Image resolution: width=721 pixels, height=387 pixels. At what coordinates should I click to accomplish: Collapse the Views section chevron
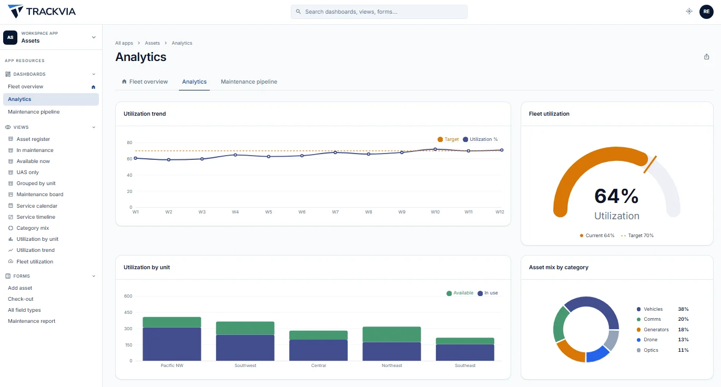coord(94,127)
